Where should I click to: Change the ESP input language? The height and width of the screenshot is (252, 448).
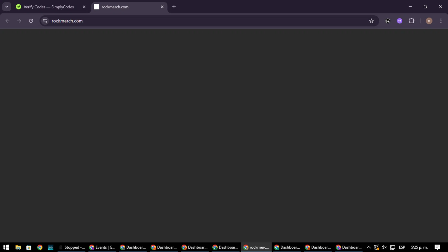[x=402, y=247]
